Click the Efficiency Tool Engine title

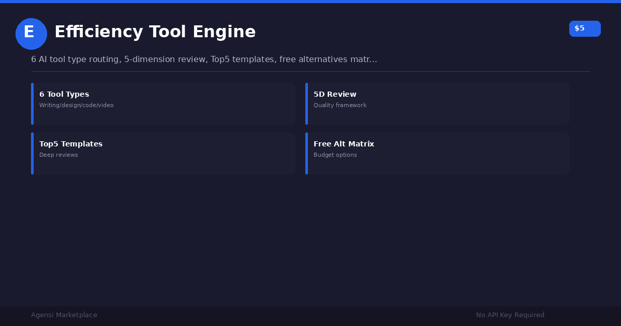[x=155, y=32]
